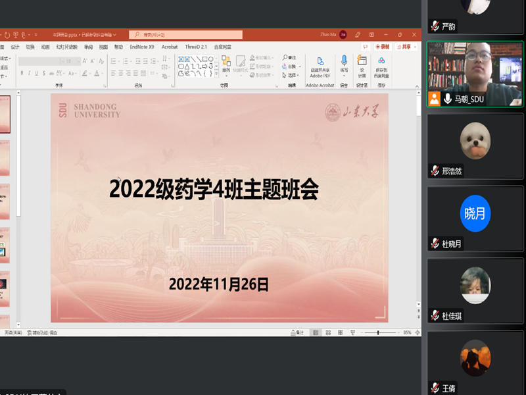This screenshot has width=526, height=395.
Task: Open the 设计器 designer tool
Action: (362, 65)
